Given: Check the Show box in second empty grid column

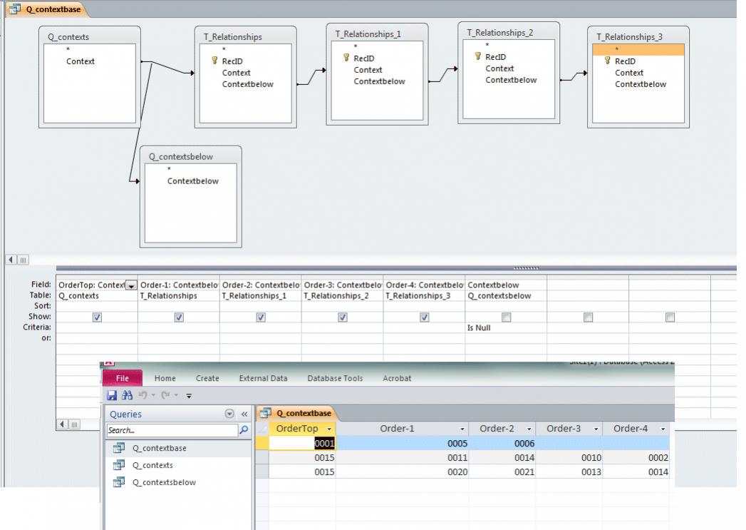Looking at the screenshot, I should (670, 317).
